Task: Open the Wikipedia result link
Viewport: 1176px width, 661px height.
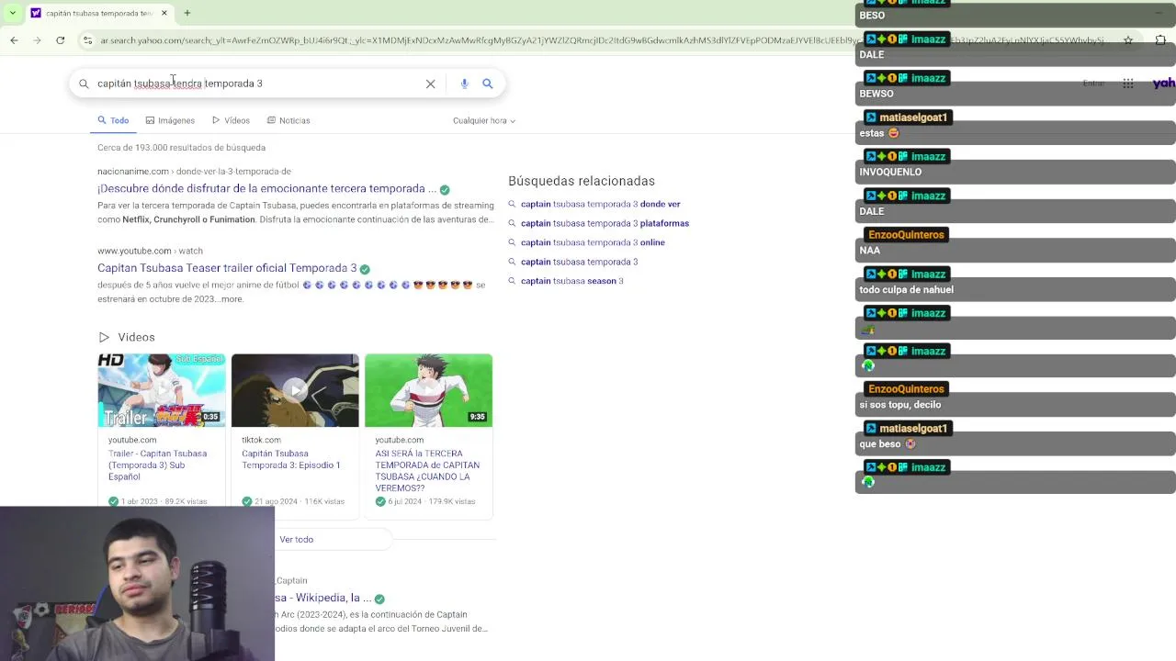Action: 322,598
